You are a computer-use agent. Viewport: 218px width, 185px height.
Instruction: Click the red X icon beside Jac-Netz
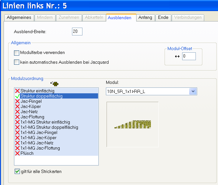(17, 112)
